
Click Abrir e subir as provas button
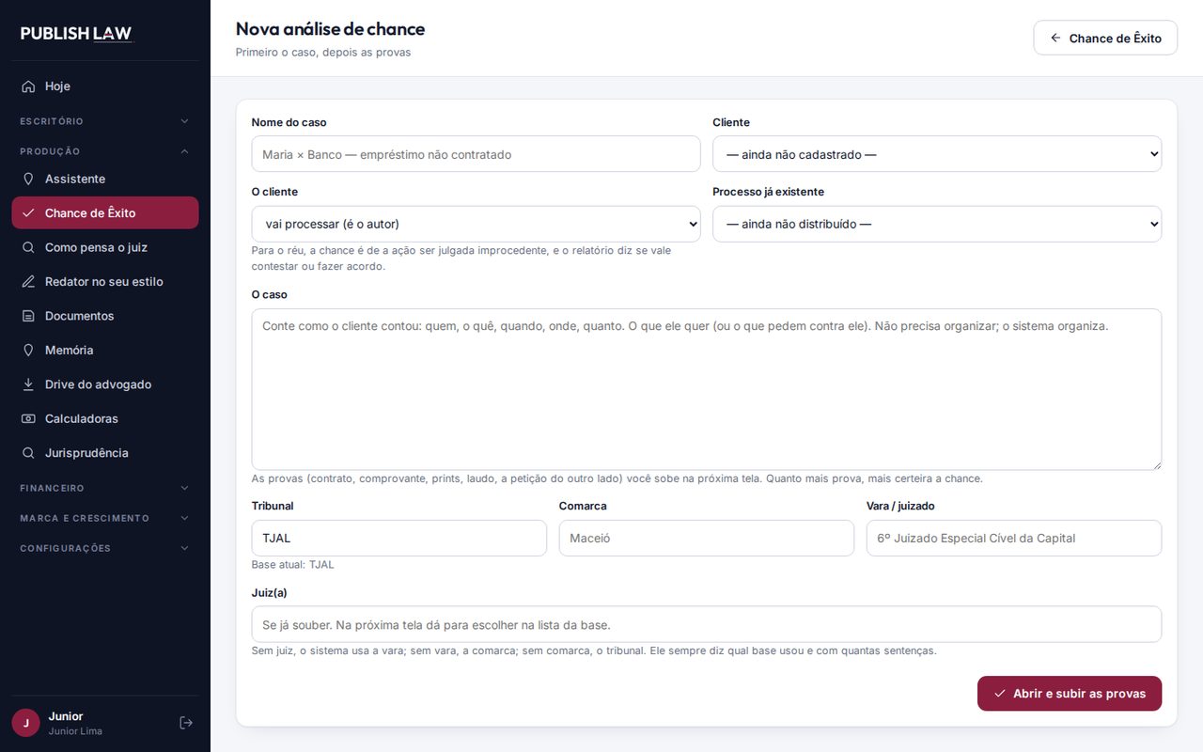tap(1070, 694)
